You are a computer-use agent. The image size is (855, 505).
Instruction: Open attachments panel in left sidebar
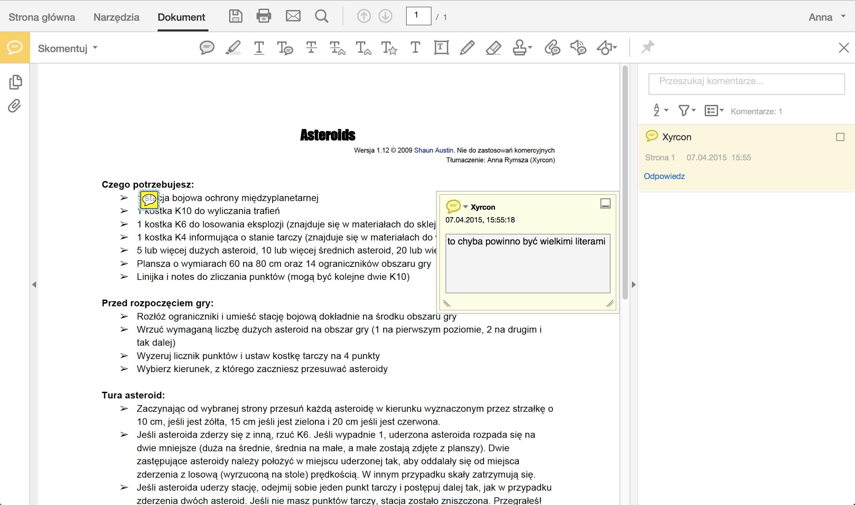[15, 106]
